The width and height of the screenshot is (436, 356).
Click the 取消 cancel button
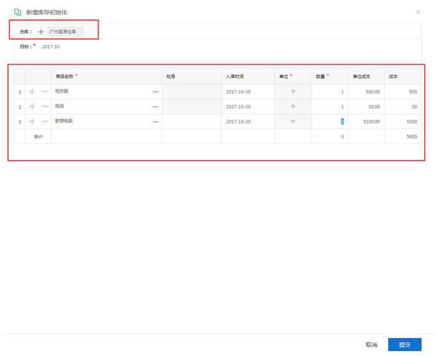tap(371, 345)
